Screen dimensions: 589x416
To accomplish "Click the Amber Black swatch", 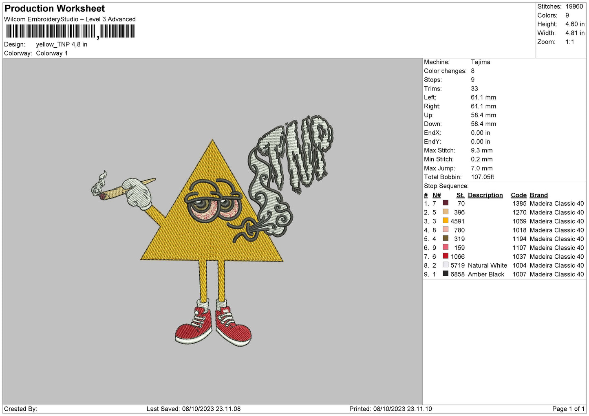I will pyautogui.click(x=446, y=274).
